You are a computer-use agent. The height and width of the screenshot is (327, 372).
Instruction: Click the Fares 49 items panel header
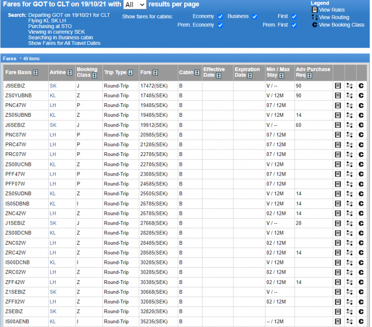pos(21,58)
